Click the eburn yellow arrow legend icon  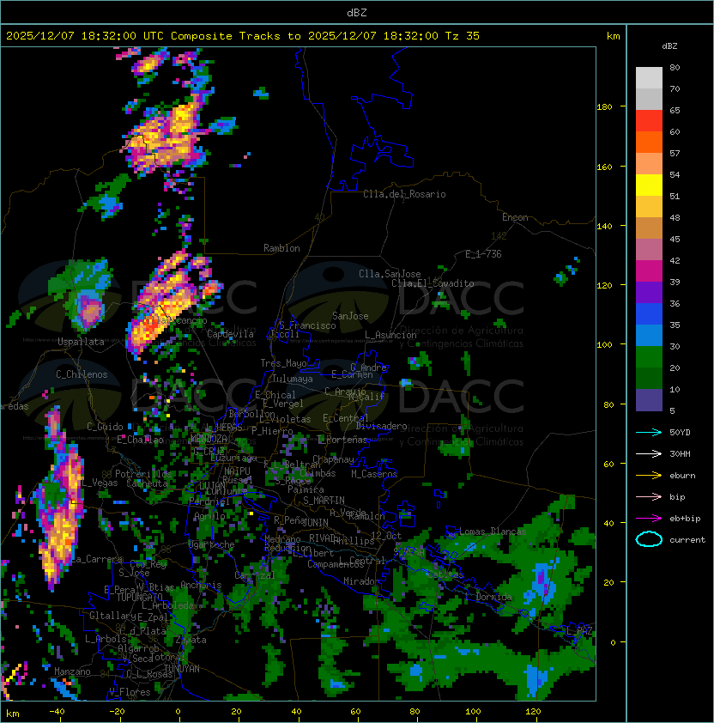(649, 476)
